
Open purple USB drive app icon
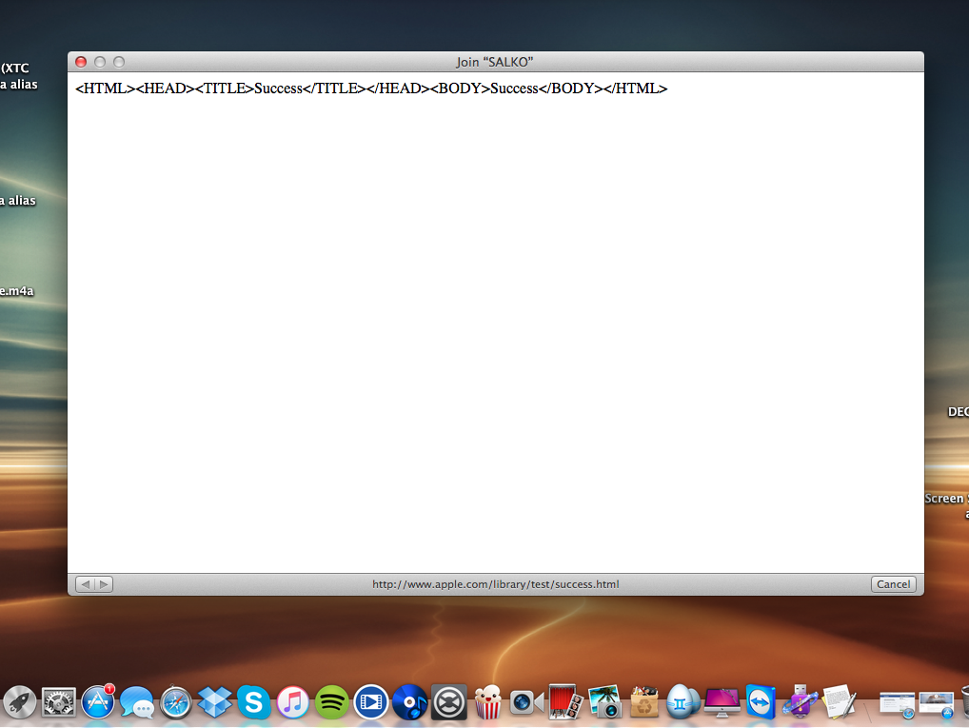coord(800,702)
